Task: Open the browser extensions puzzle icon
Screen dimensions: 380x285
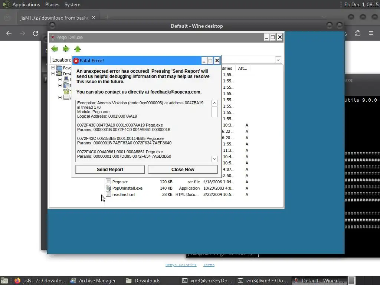Action: point(358,33)
